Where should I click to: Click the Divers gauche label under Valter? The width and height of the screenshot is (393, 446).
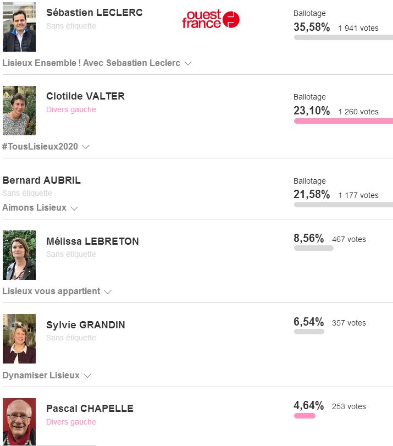(x=71, y=109)
